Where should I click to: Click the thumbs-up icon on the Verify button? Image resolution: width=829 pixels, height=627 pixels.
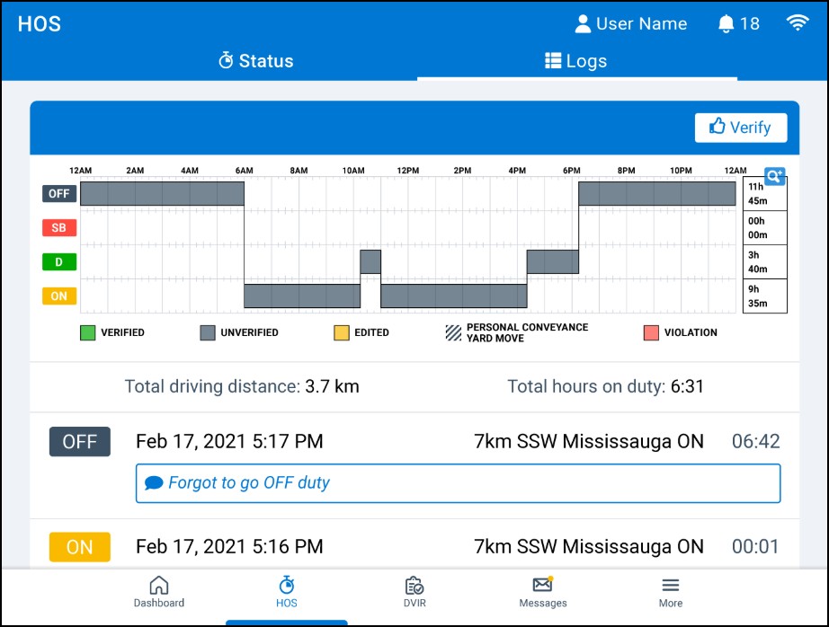point(717,126)
